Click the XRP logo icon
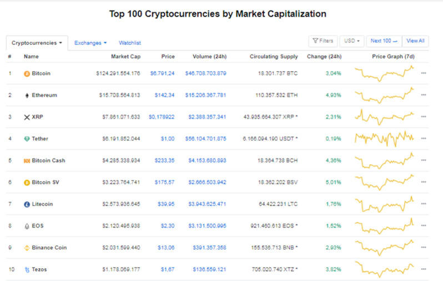The width and height of the screenshot is (443, 281). pyautogui.click(x=27, y=117)
